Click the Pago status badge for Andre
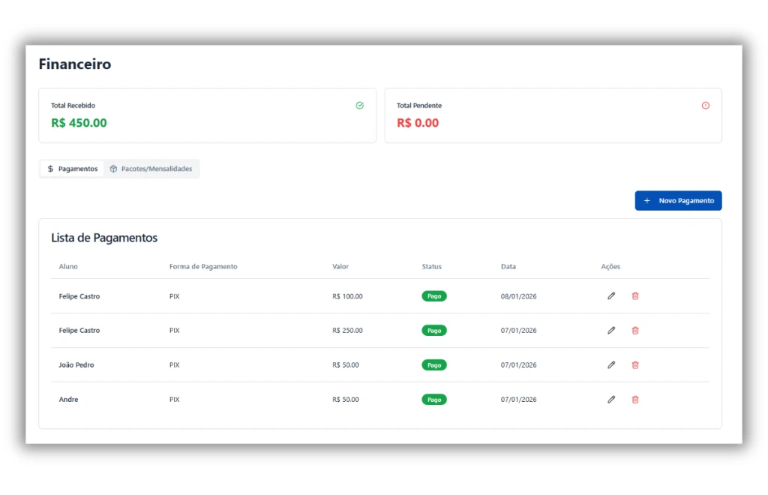The width and height of the screenshot is (768, 495). (x=433, y=400)
